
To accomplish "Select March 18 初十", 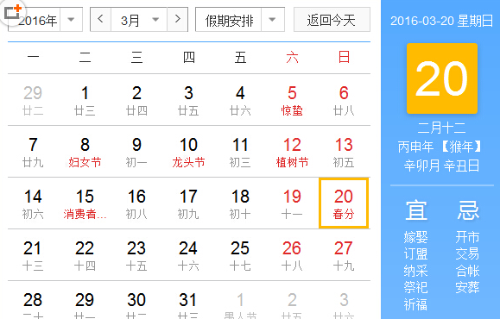I will (x=240, y=203).
